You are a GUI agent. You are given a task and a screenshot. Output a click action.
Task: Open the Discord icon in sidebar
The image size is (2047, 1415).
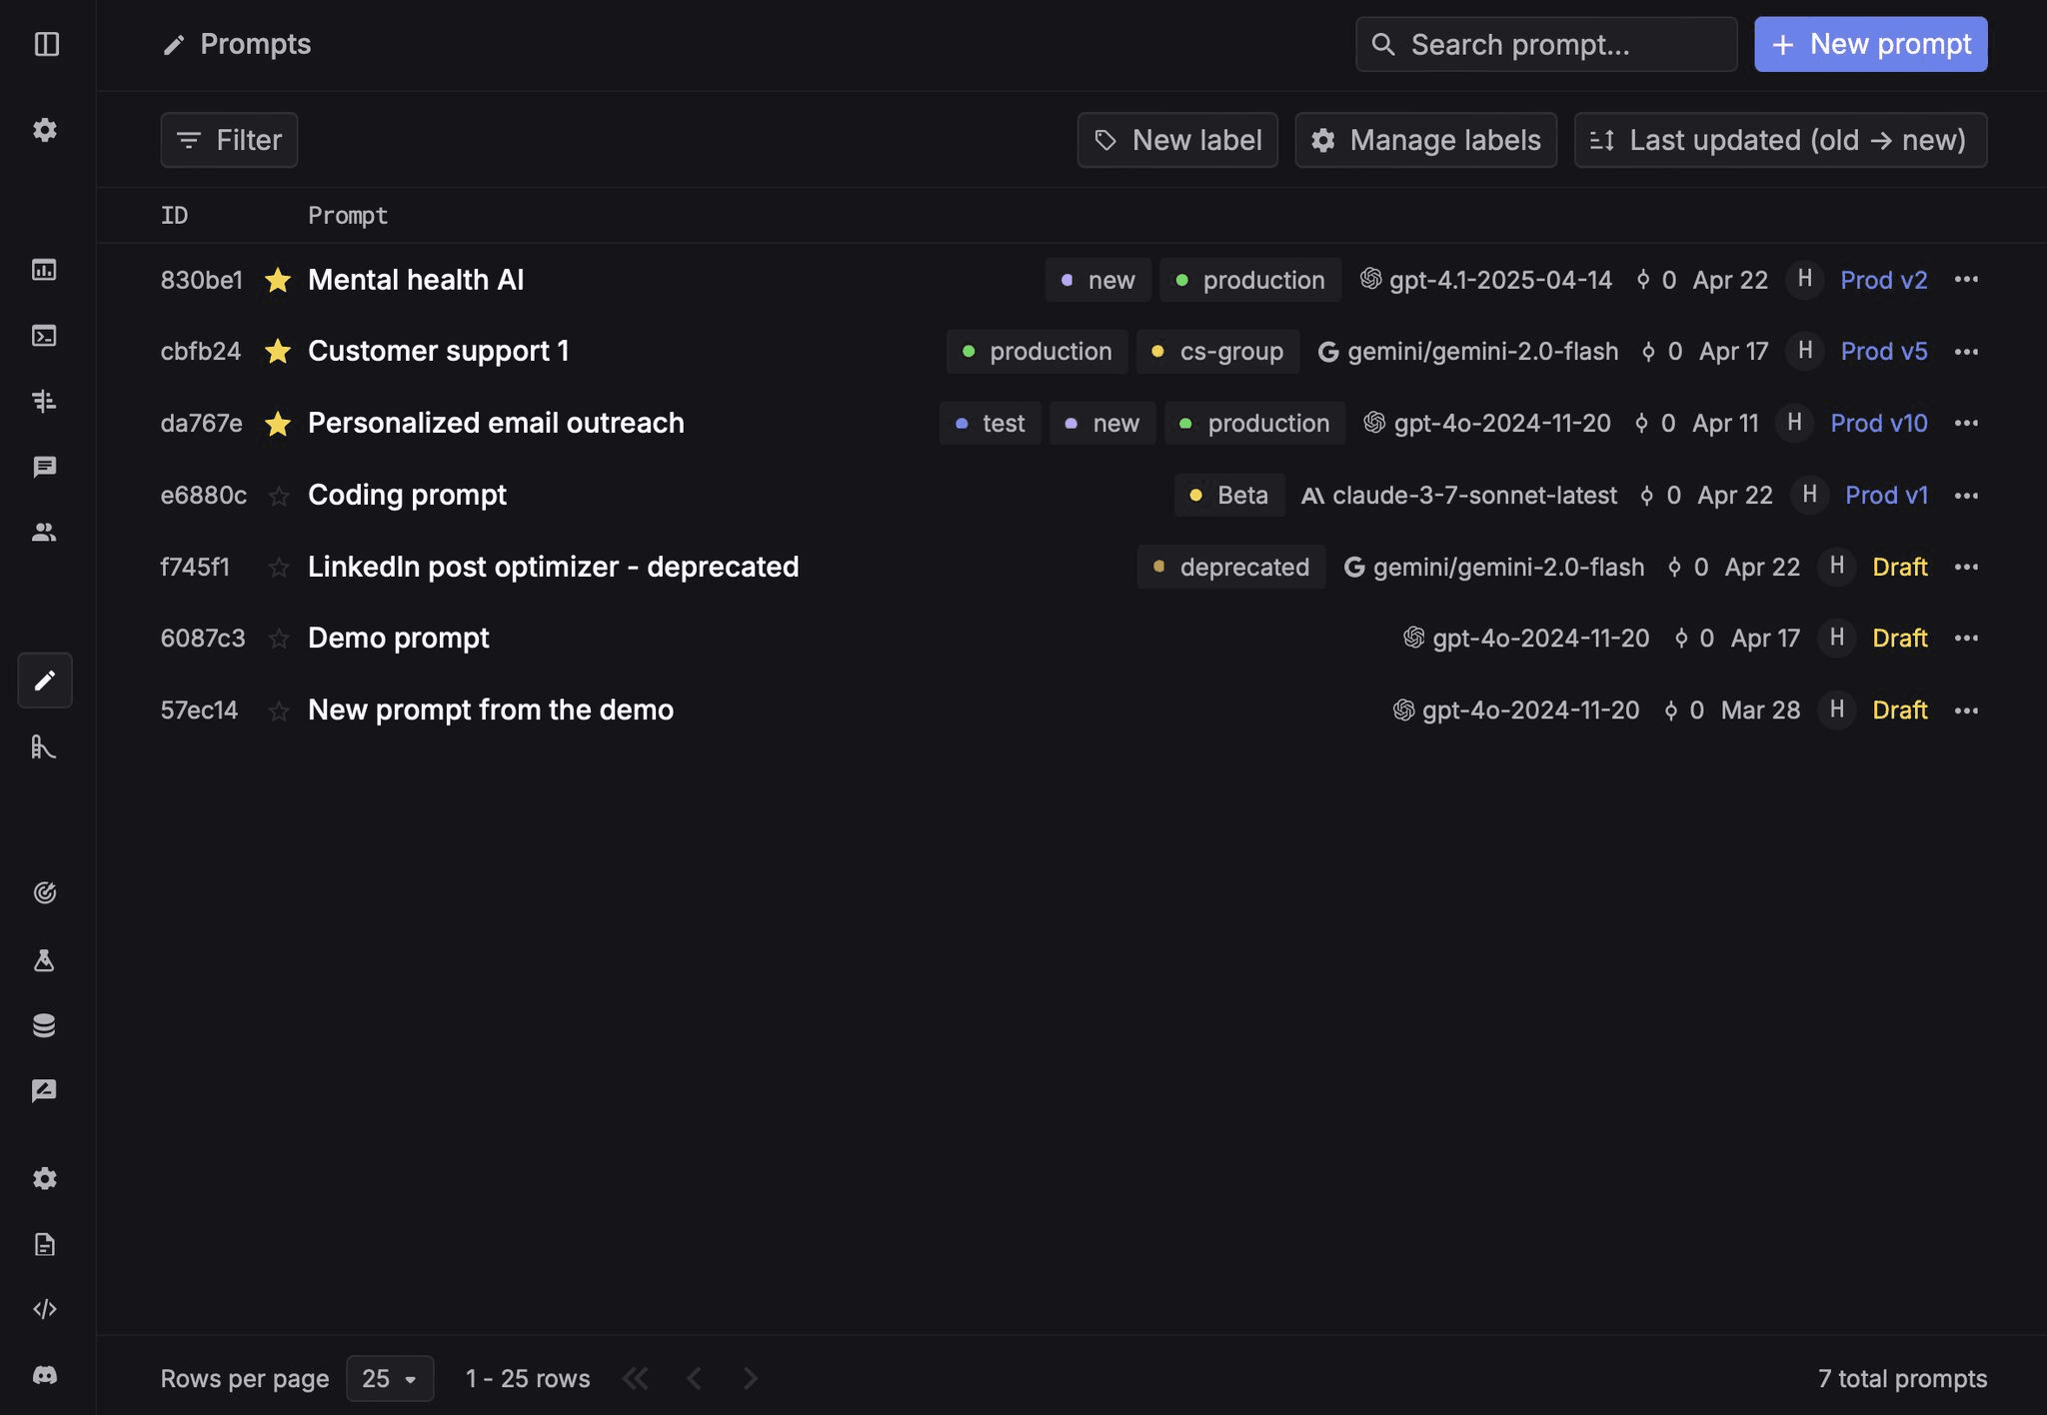pyautogui.click(x=45, y=1375)
